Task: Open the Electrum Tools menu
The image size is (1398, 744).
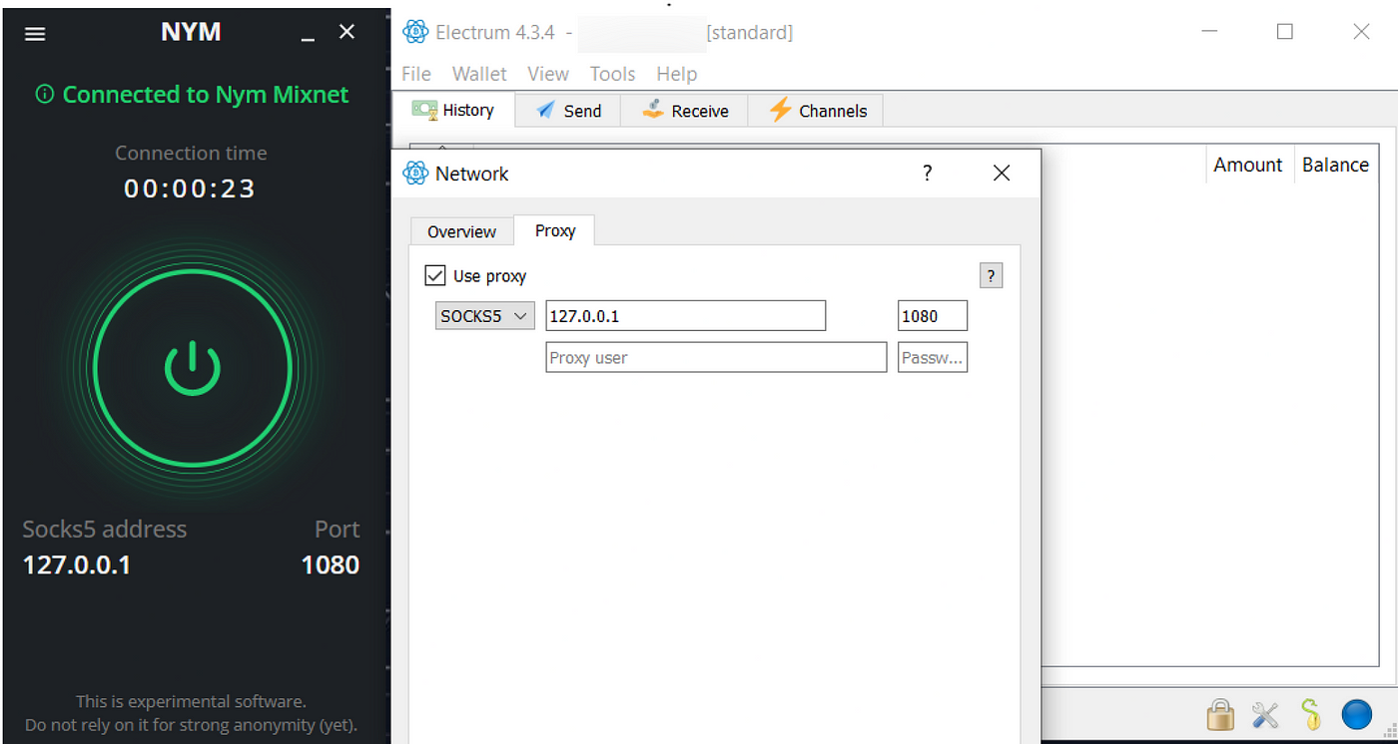Action: (x=612, y=74)
